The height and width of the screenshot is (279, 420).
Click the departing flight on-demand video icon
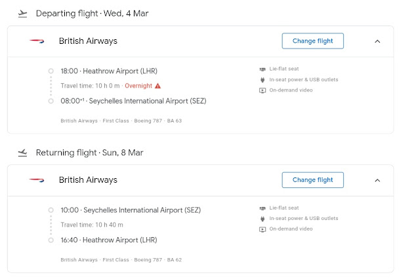tap(262, 90)
